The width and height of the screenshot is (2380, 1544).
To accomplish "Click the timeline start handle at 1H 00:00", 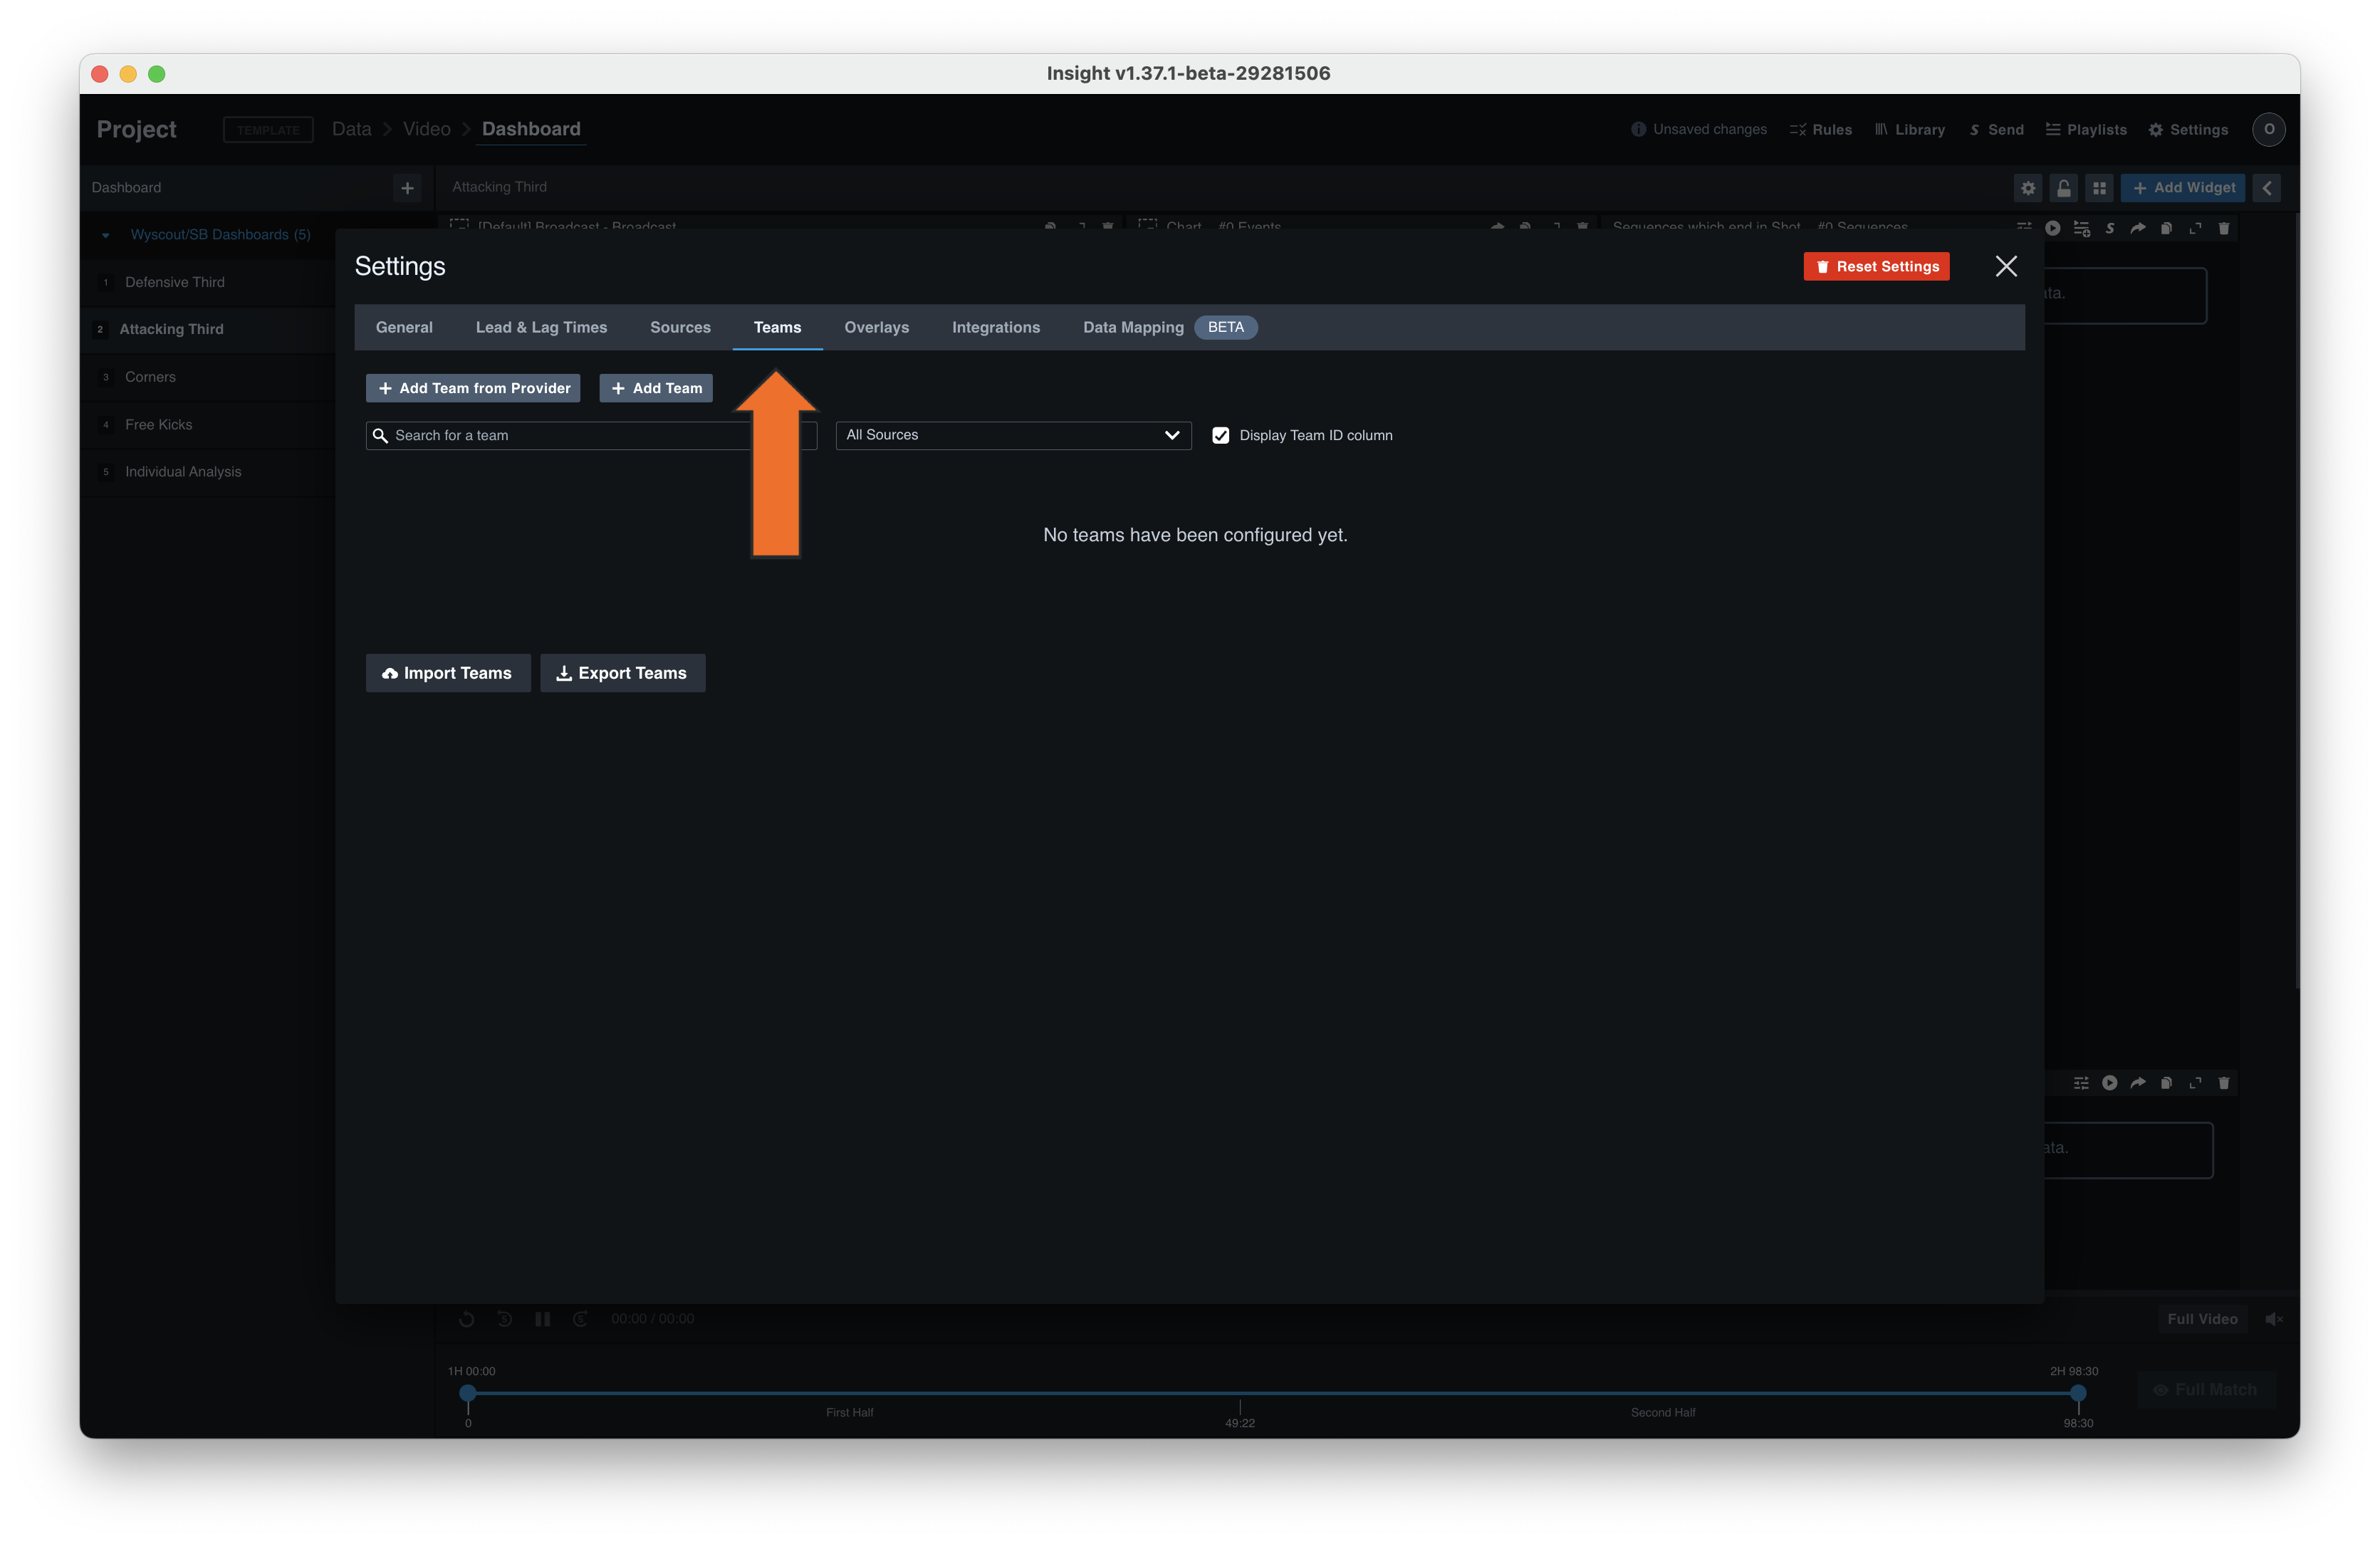I will pos(468,1393).
